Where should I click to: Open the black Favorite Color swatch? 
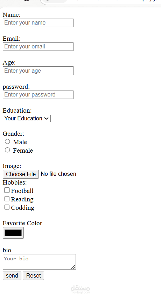click(x=13, y=233)
